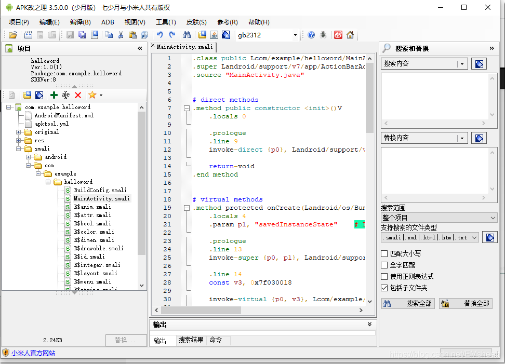This screenshot has width=505, height=364.
Task: Click the editor horizontal scrollbar thumb
Action: 201,310
